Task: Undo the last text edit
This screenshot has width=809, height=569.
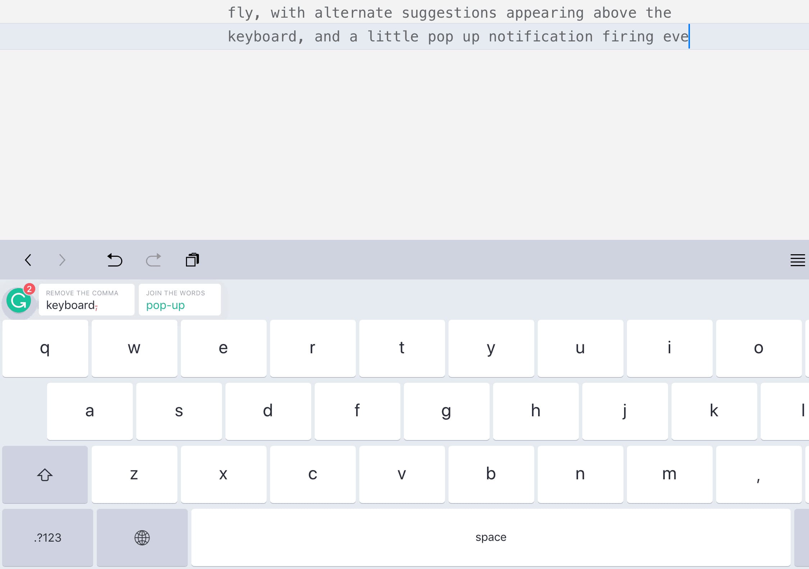Action: tap(114, 260)
